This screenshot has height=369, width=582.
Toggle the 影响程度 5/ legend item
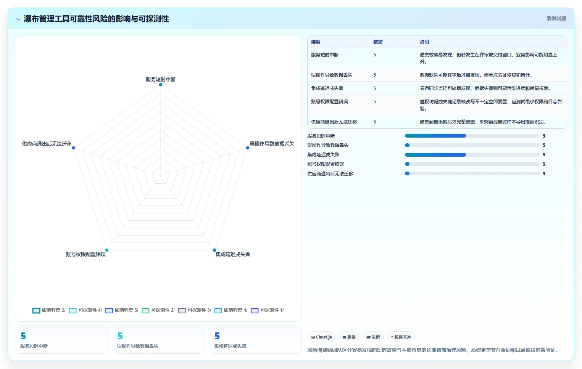(122, 310)
